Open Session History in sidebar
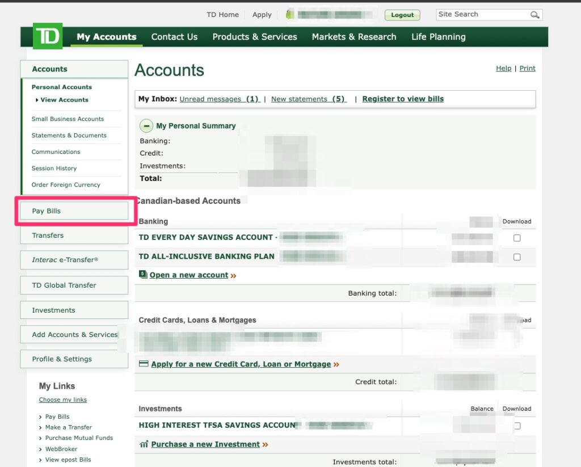This screenshot has height=467, width=581. 54,169
